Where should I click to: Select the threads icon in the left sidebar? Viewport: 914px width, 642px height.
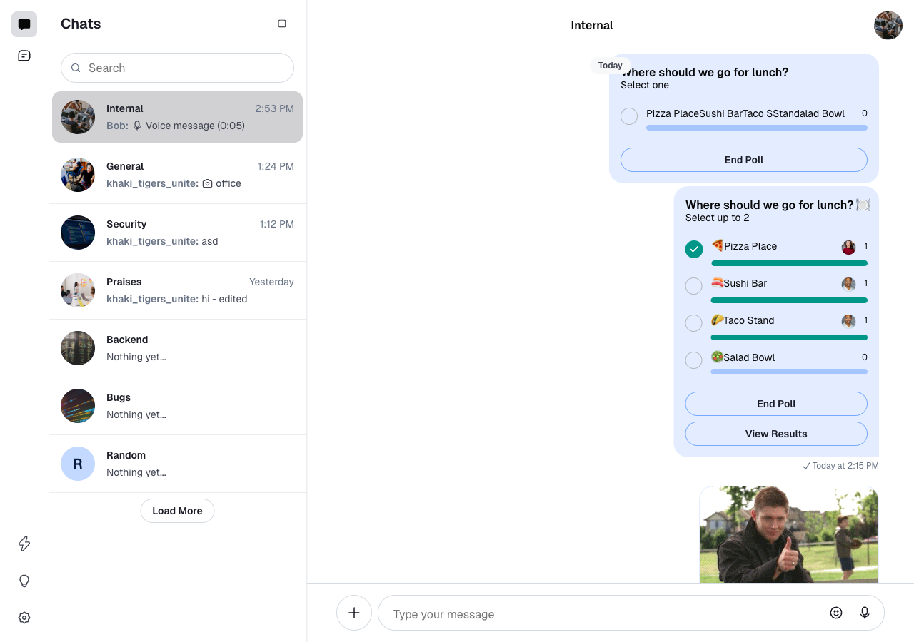pyautogui.click(x=24, y=55)
